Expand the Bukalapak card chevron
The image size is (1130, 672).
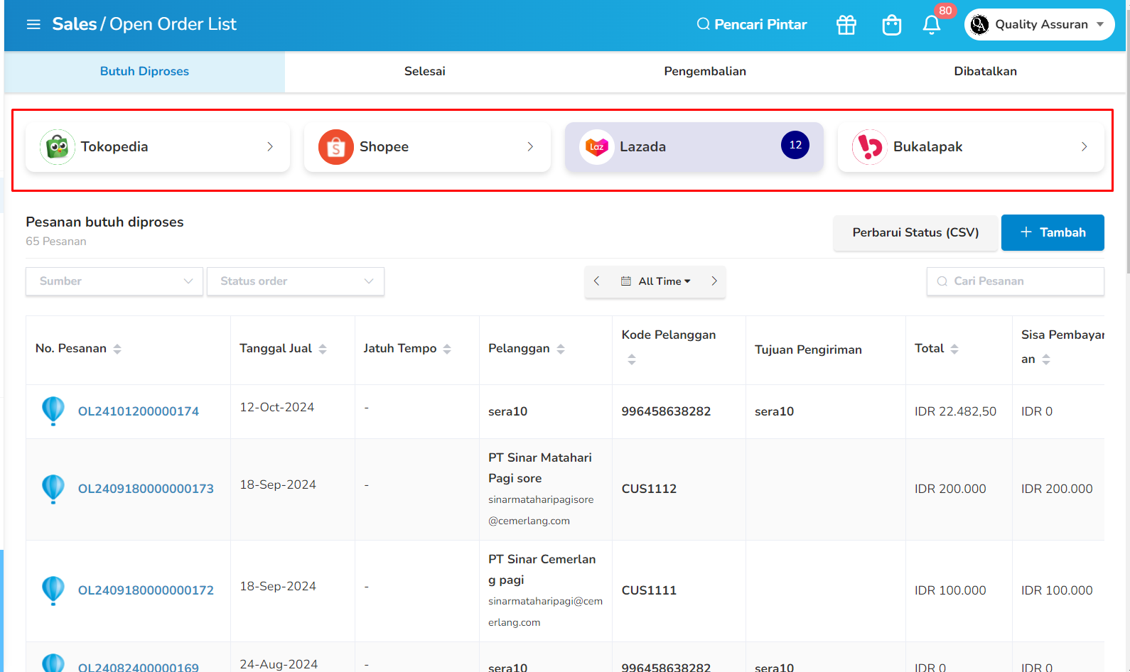(x=1085, y=147)
